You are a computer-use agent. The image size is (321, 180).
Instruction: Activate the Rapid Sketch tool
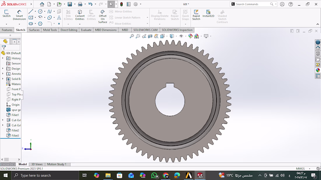coord(196,14)
